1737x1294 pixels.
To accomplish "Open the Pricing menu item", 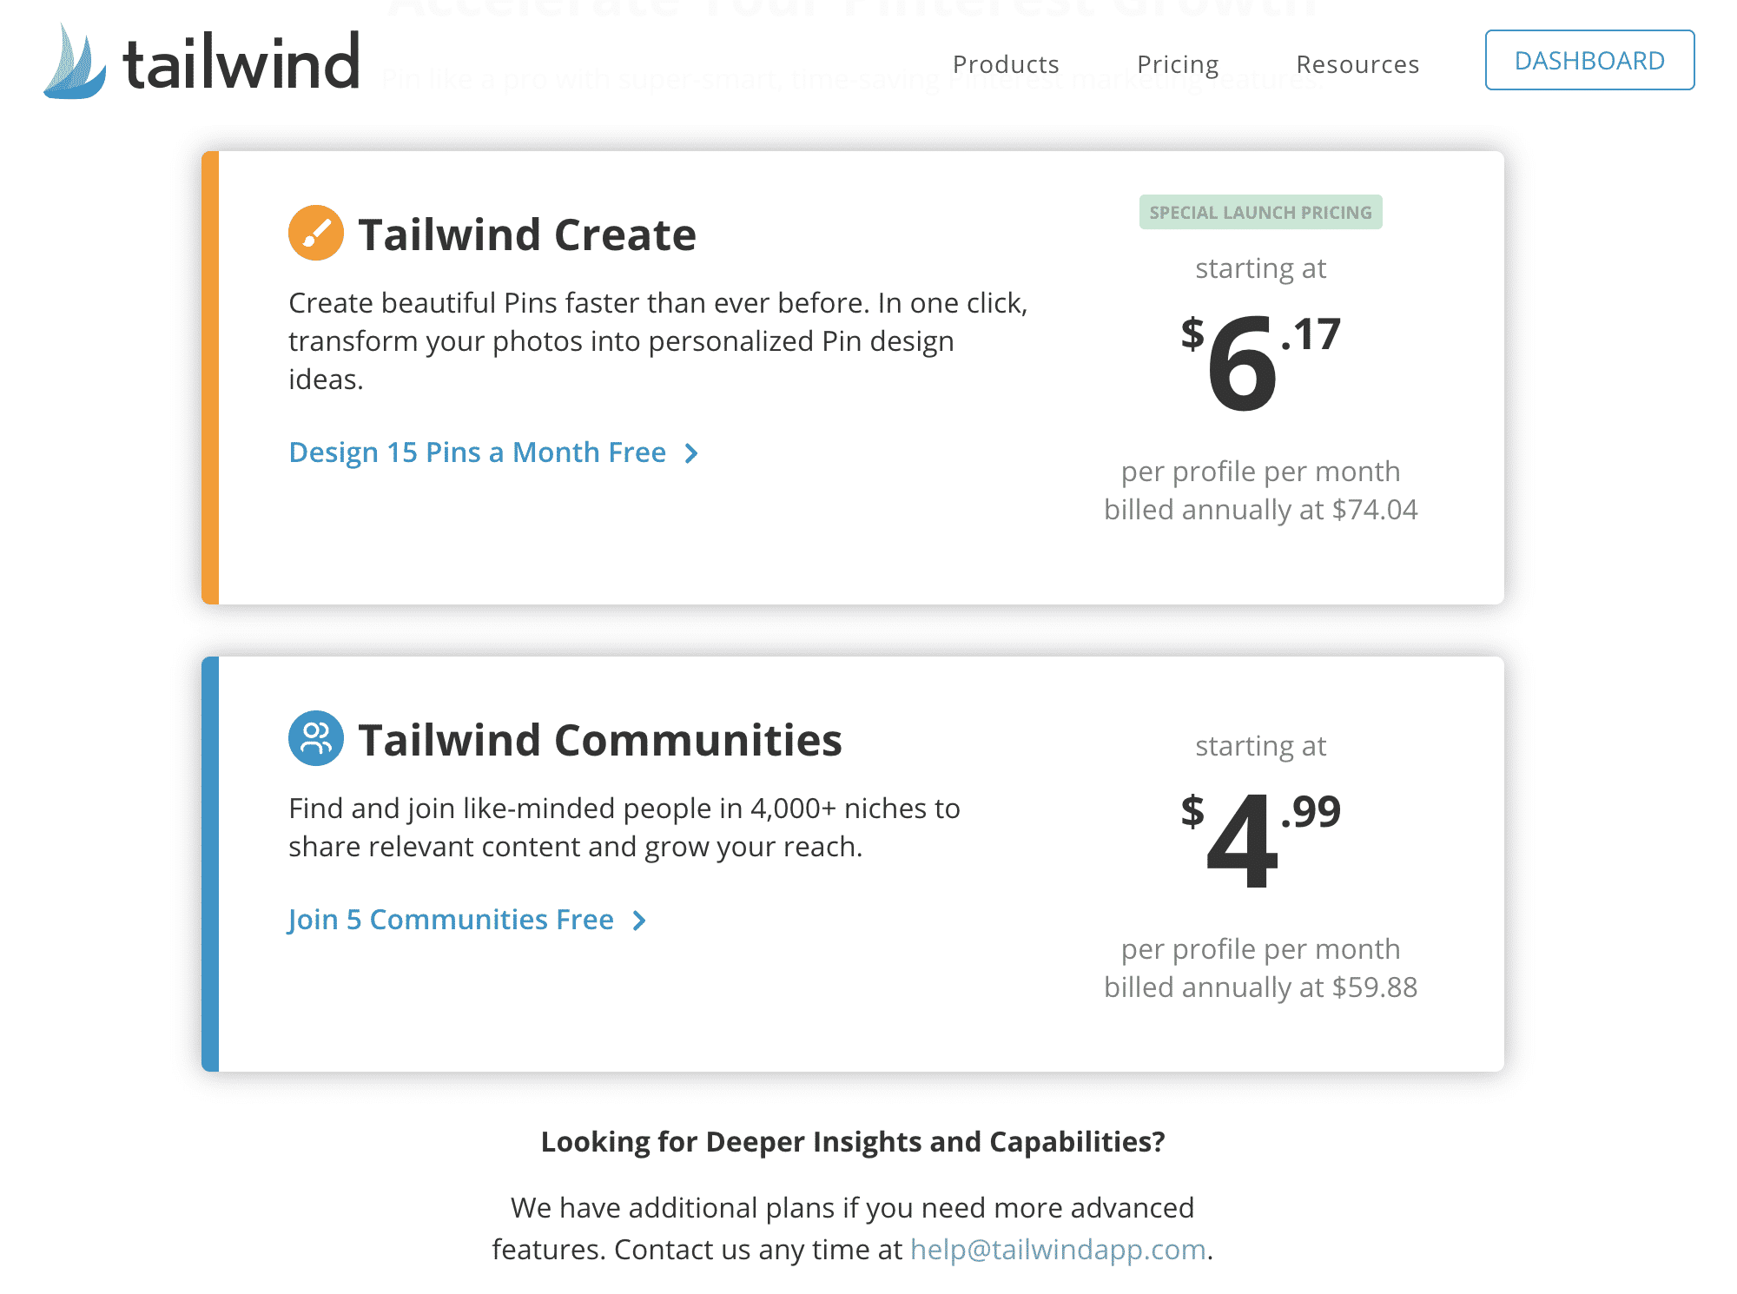I will 1178,64.
